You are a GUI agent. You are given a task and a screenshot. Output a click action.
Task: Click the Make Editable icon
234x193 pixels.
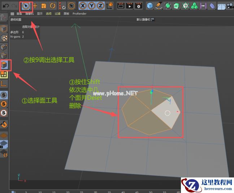4,18
